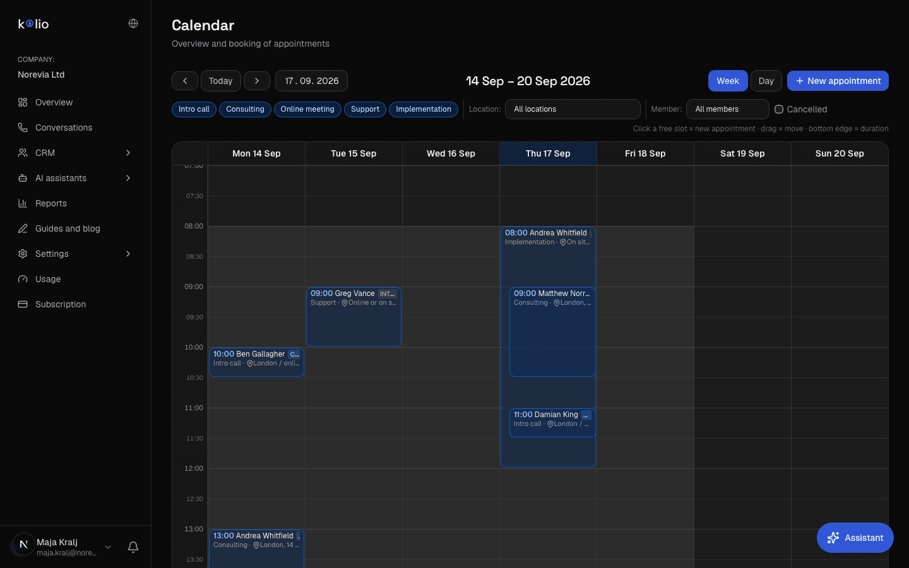909x568 pixels.
Task: Open the Assistant chat button
Action: 855,538
